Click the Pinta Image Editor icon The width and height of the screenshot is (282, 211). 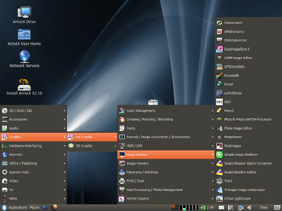click(x=219, y=128)
